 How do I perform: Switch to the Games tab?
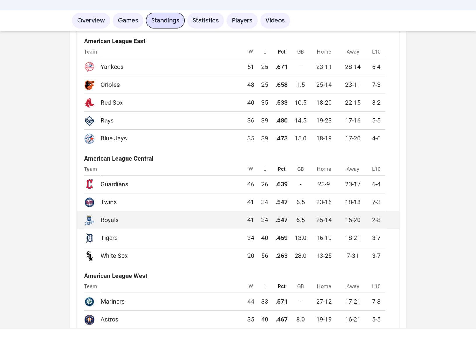[x=128, y=20]
